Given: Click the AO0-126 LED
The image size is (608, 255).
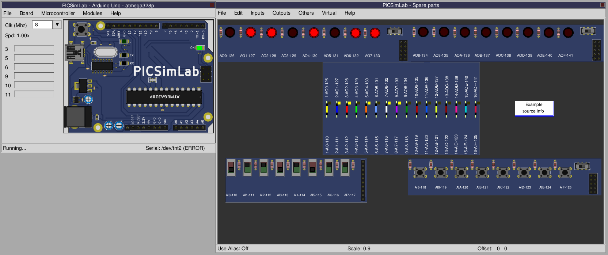Looking at the screenshot, I should pos(230,33).
